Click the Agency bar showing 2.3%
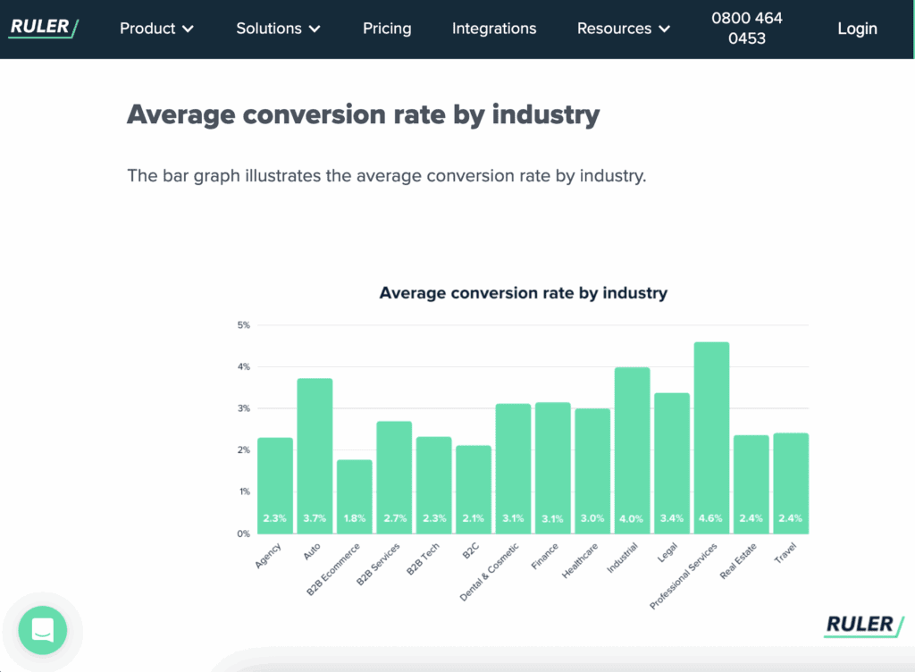The height and width of the screenshot is (672, 915). click(275, 485)
